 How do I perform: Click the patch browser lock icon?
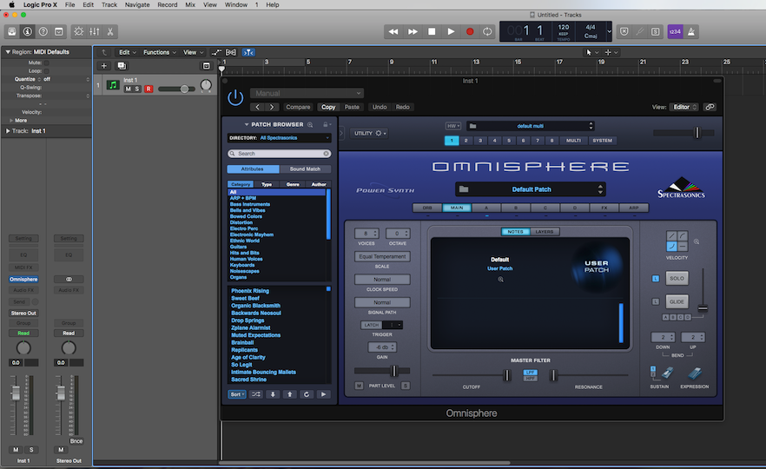pyautogui.click(x=326, y=124)
